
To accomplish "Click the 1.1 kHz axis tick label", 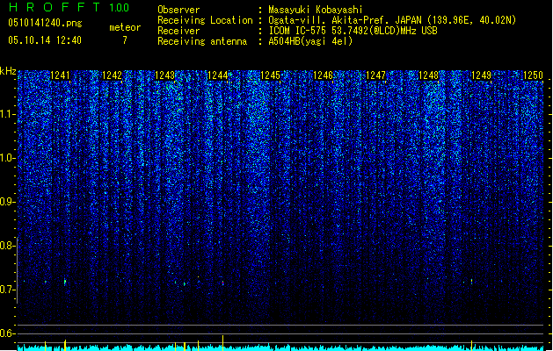I will 7,114.
